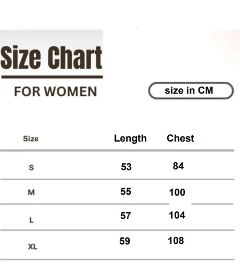Image resolution: width=240 pixels, height=275 pixels.
Task: Click the dark underline beneath Size Chart title
Action: (x=52, y=77)
